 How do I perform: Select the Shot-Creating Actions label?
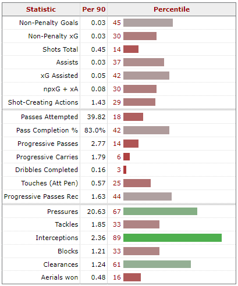(43, 102)
